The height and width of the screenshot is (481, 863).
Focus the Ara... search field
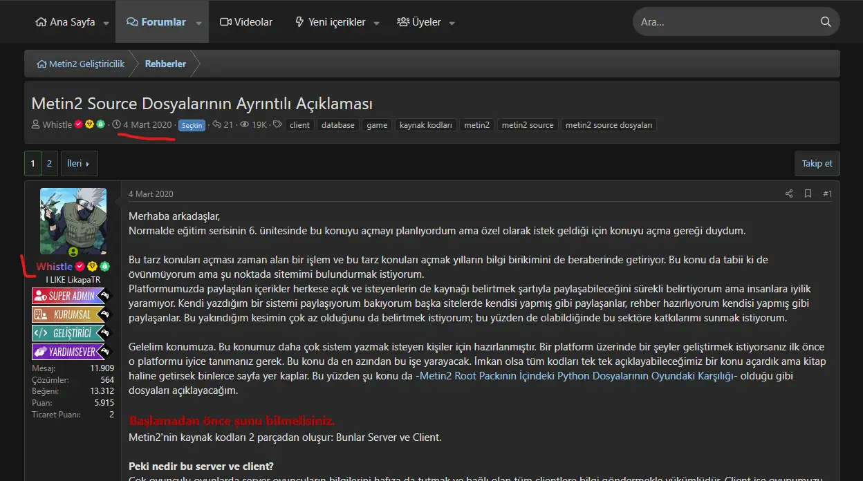726,22
